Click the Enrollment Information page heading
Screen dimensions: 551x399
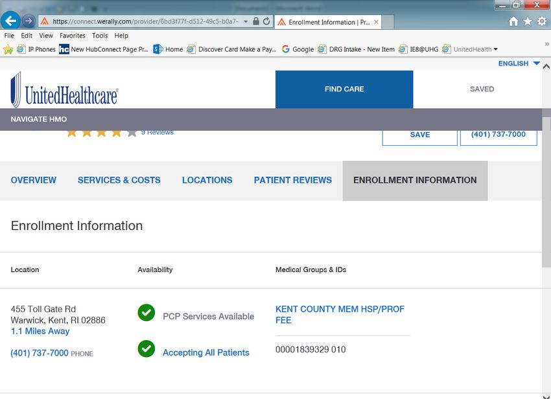[76, 225]
